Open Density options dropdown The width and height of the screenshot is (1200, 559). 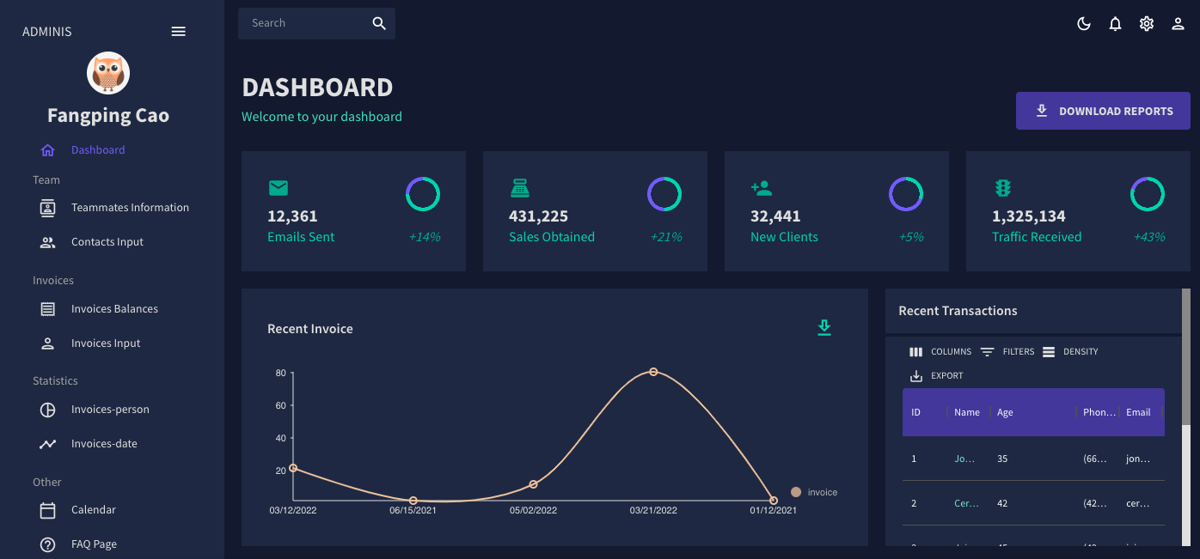[x=1070, y=352]
